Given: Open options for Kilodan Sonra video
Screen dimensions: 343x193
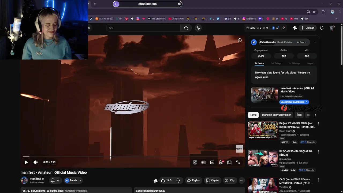Looking at the screenshot, I should click(x=318, y=152).
